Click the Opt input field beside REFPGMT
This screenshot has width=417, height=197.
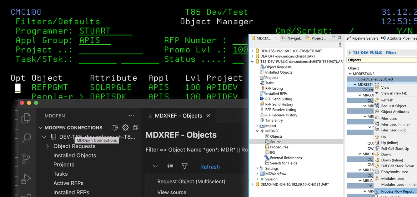click(18, 87)
